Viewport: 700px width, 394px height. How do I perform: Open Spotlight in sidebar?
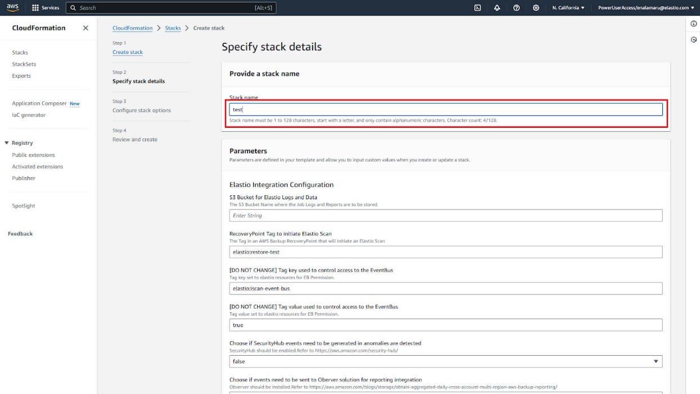[24, 206]
